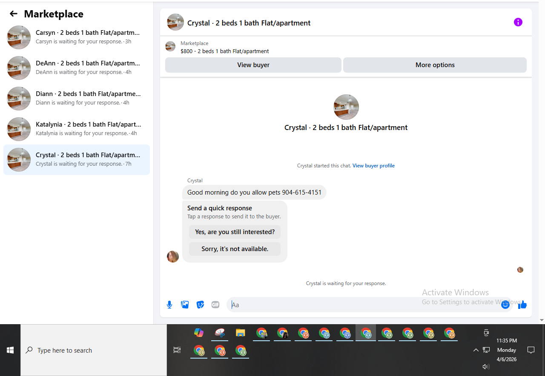The width and height of the screenshot is (545, 376).
Task: Open Task View on the taskbar
Action: (177, 350)
